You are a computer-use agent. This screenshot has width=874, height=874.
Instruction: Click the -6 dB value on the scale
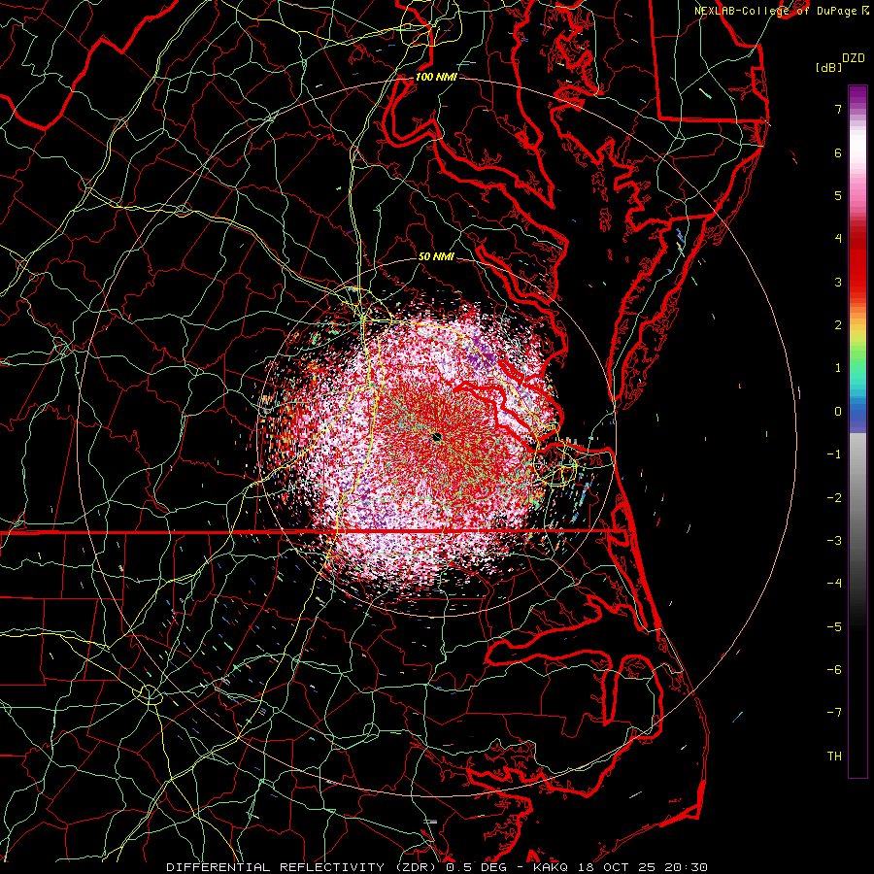(834, 670)
